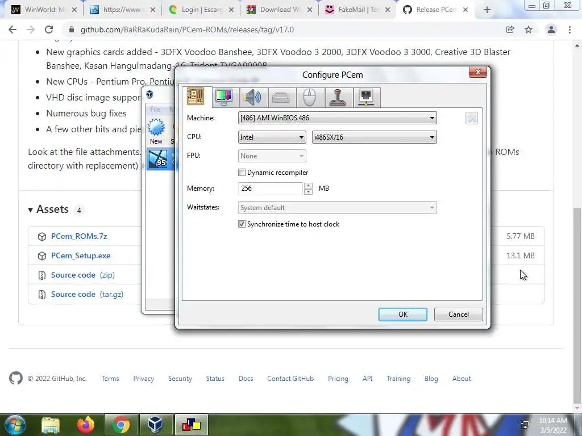Open the Chrome profile avatar
This screenshot has width=582, height=436.
click(x=551, y=30)
